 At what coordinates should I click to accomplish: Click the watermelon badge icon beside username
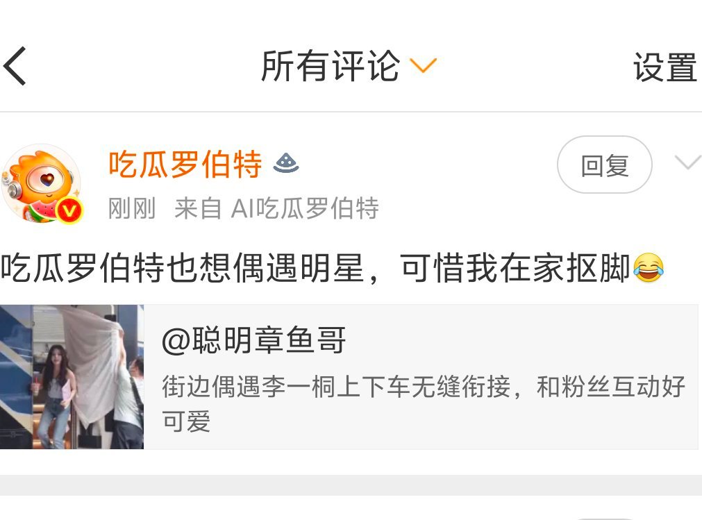287,163
